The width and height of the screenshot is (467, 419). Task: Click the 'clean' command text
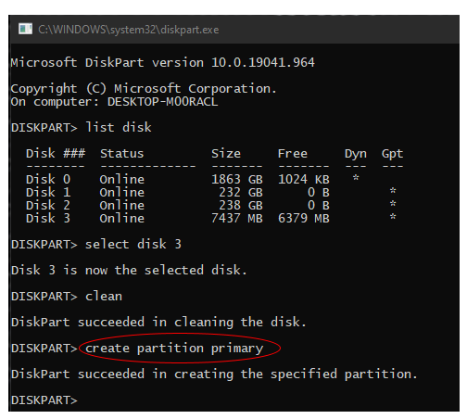[x=104, y=296]
